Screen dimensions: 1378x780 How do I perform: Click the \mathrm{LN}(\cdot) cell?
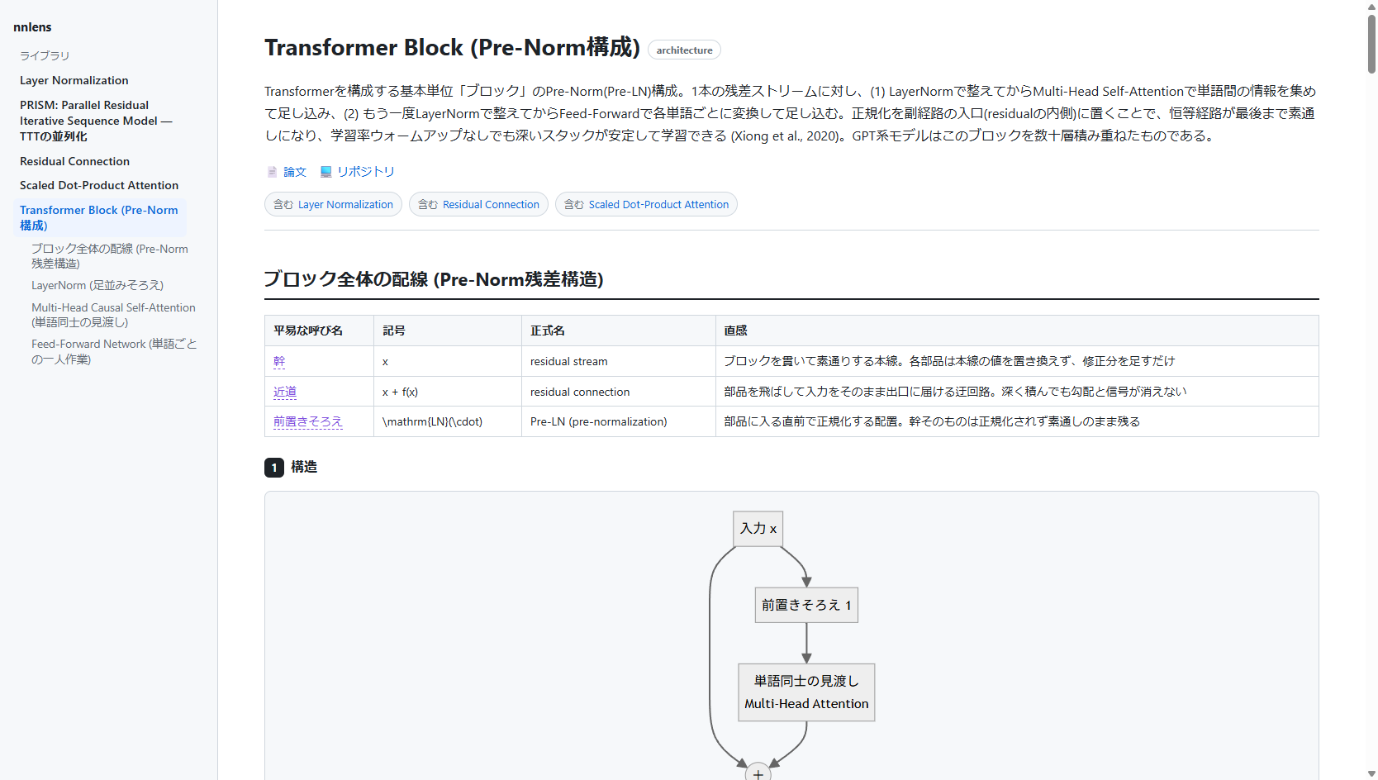(447, 421)
